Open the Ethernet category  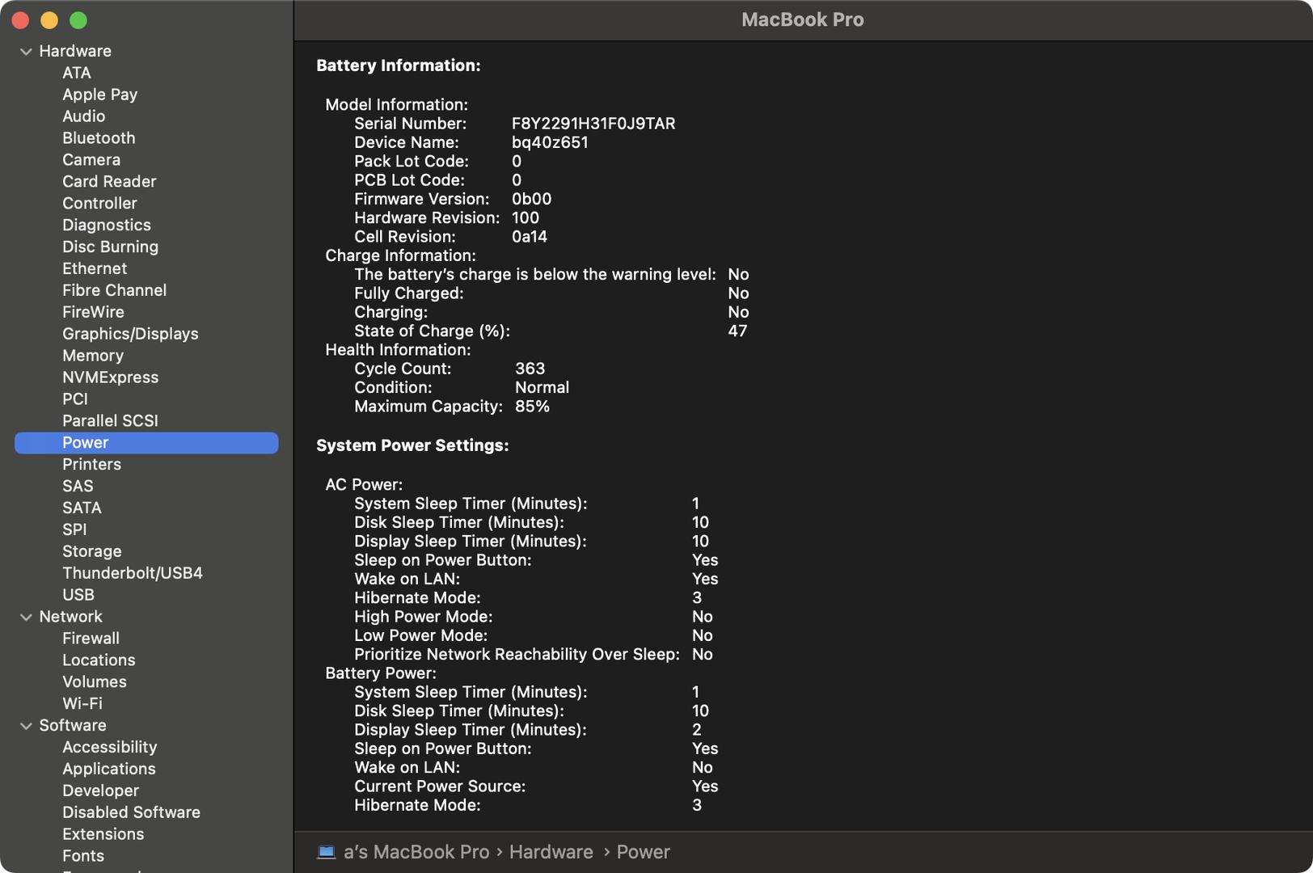click(95, 269)
